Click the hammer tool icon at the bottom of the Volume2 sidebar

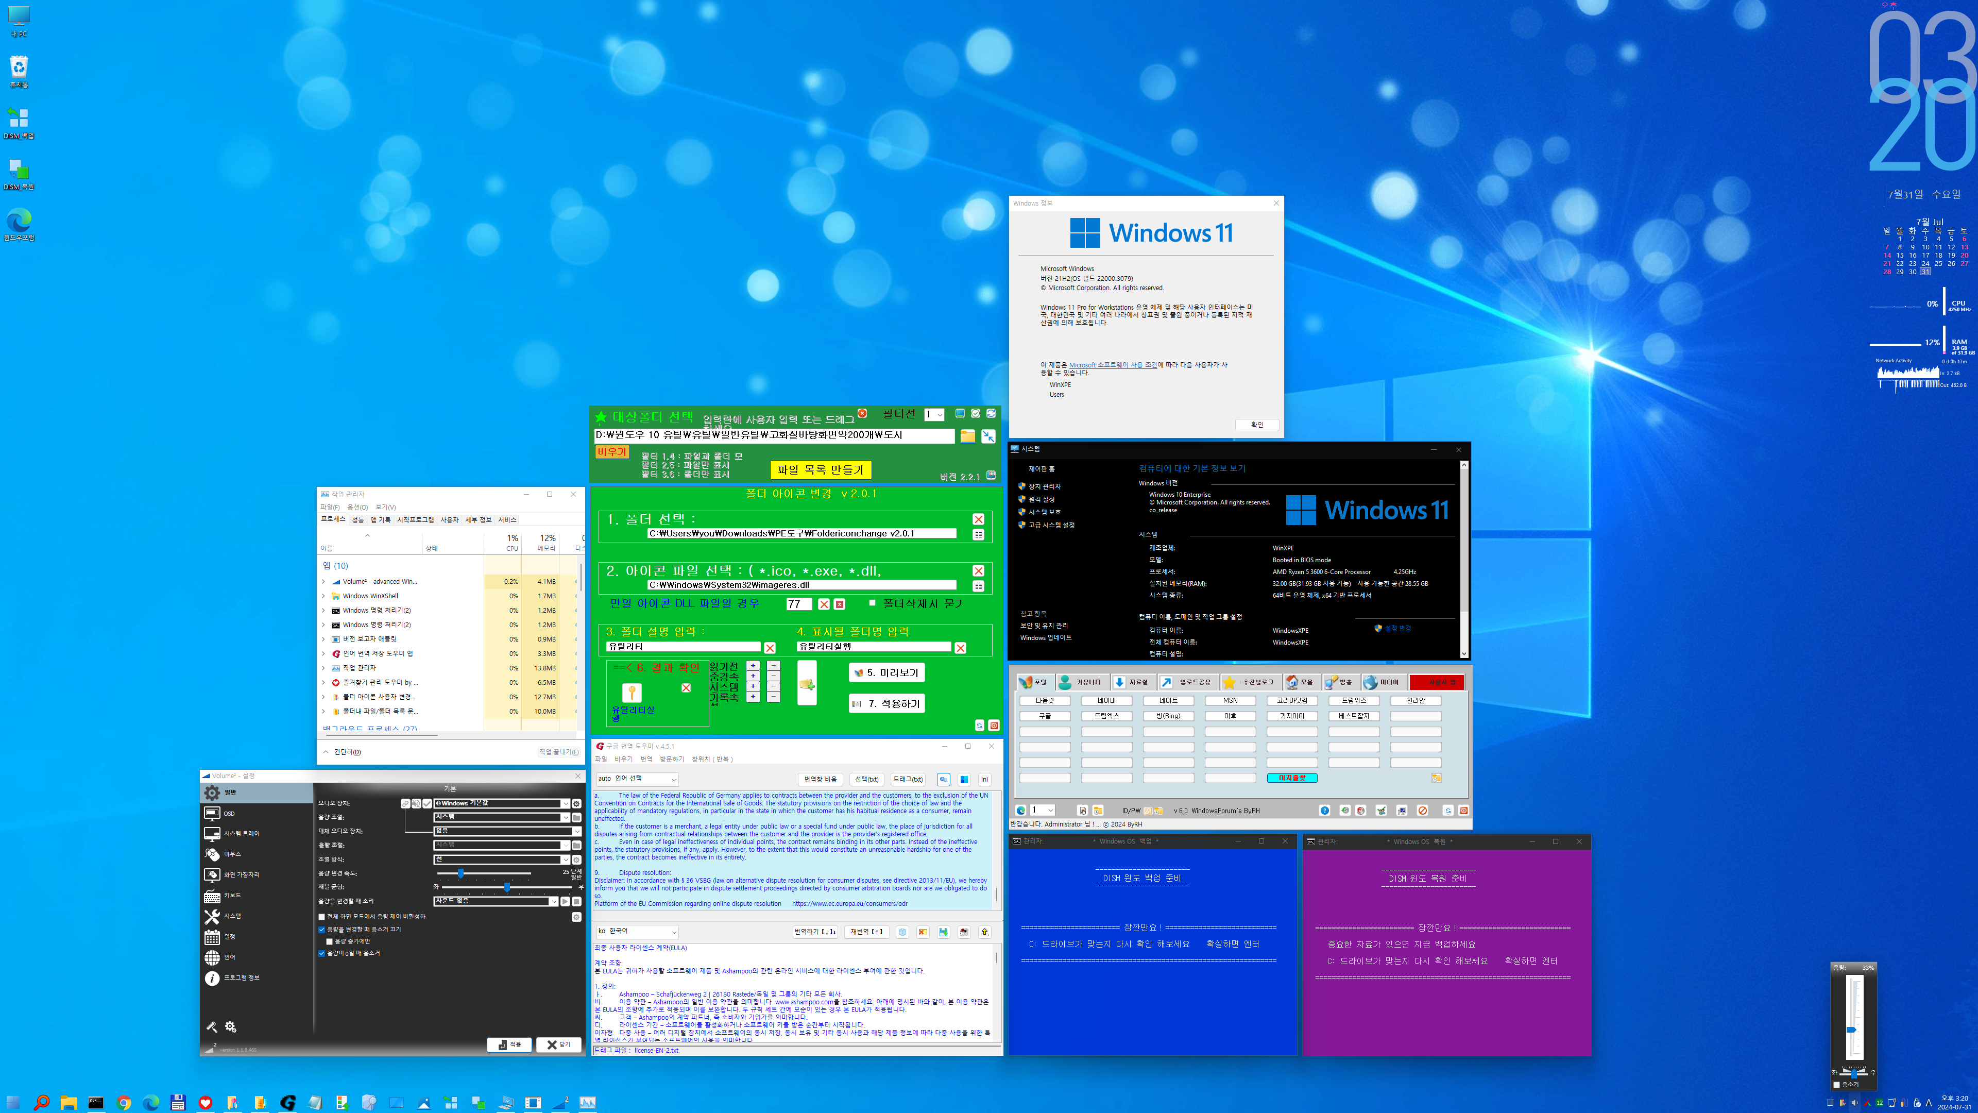(212, 1027)
